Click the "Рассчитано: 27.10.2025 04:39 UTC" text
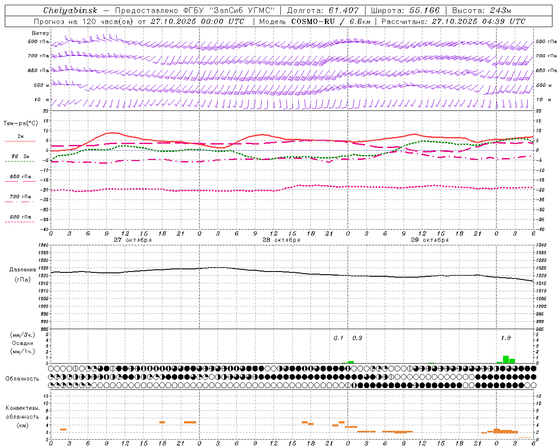Image resolution: width=559 pixels, height=447 pixels. click(x=453, y=21)
